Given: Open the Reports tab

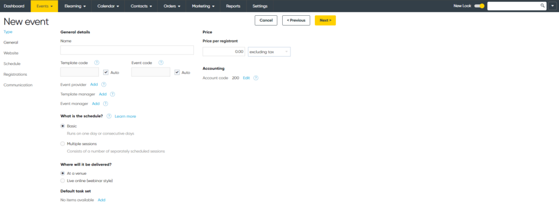Looking at the screenshot, I should [x=233, y=6].
